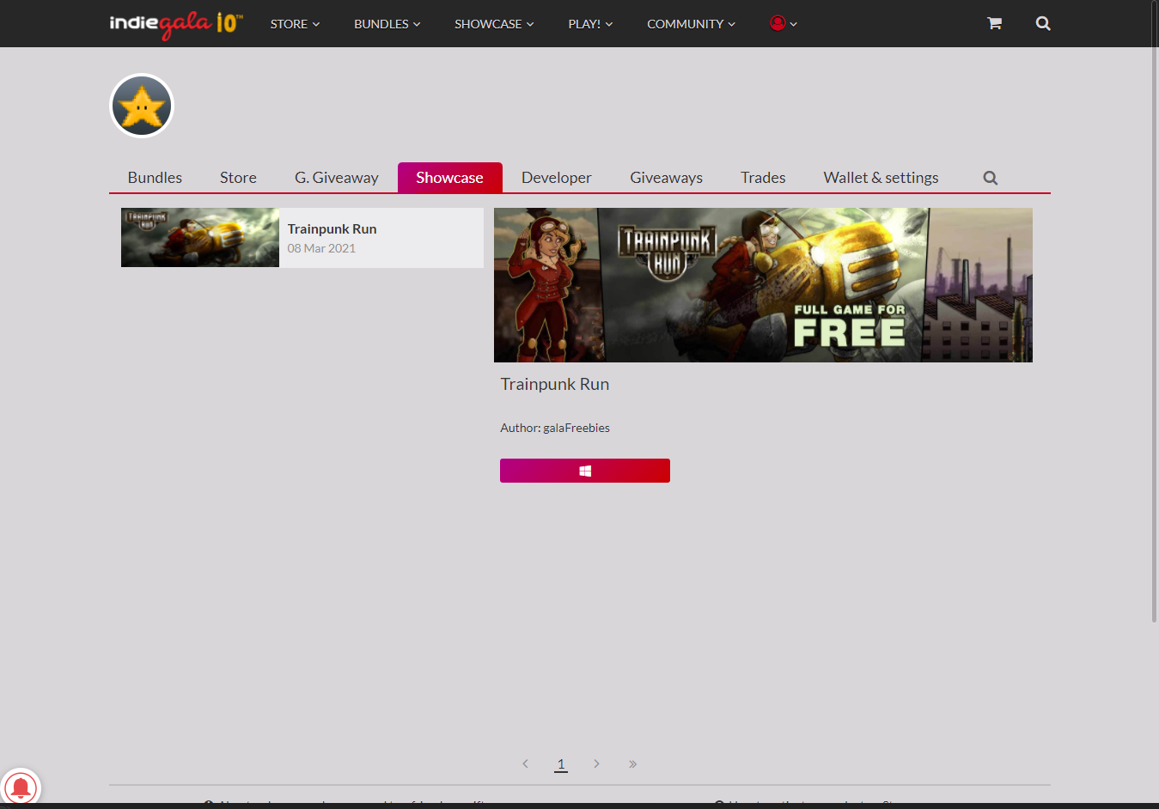Screen dimensions: 1159x809
Task: Go to previous page arrow
Action: click(526, 763)
